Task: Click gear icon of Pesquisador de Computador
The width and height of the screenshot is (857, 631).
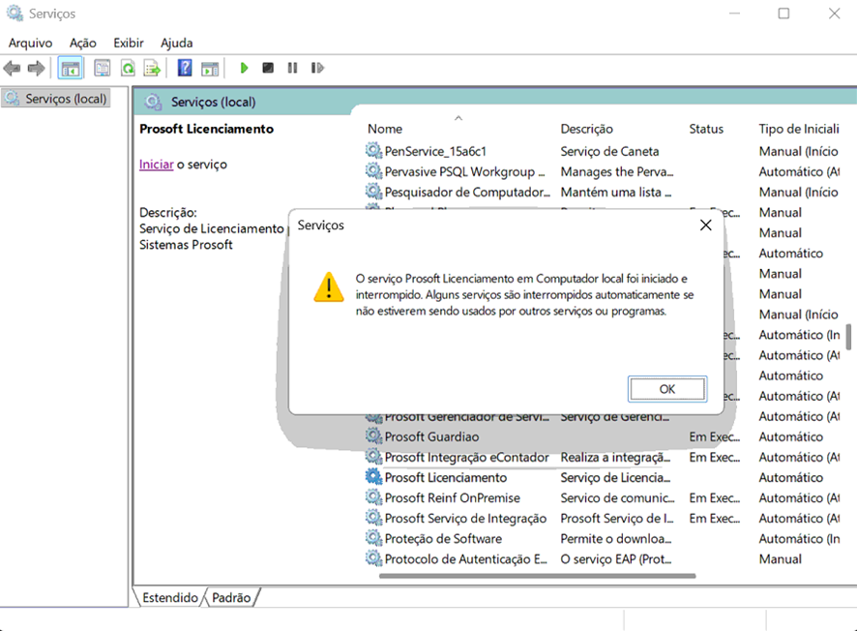Action: point(373,192)
